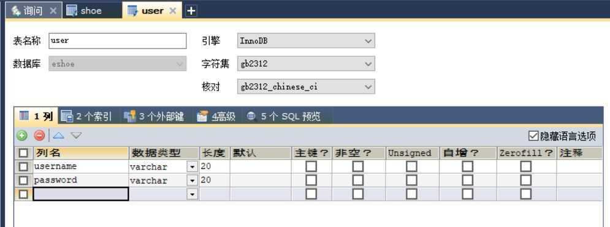Enable Unsigned for password
This screenshot has height=227, width=610.
click(411, 180)
